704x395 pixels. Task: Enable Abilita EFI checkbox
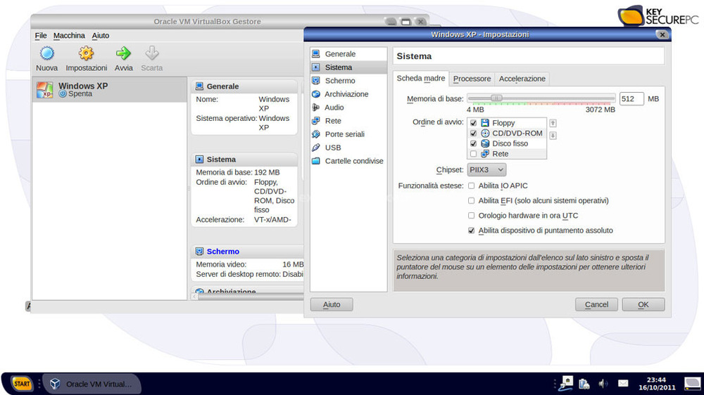tap(471, 200)
